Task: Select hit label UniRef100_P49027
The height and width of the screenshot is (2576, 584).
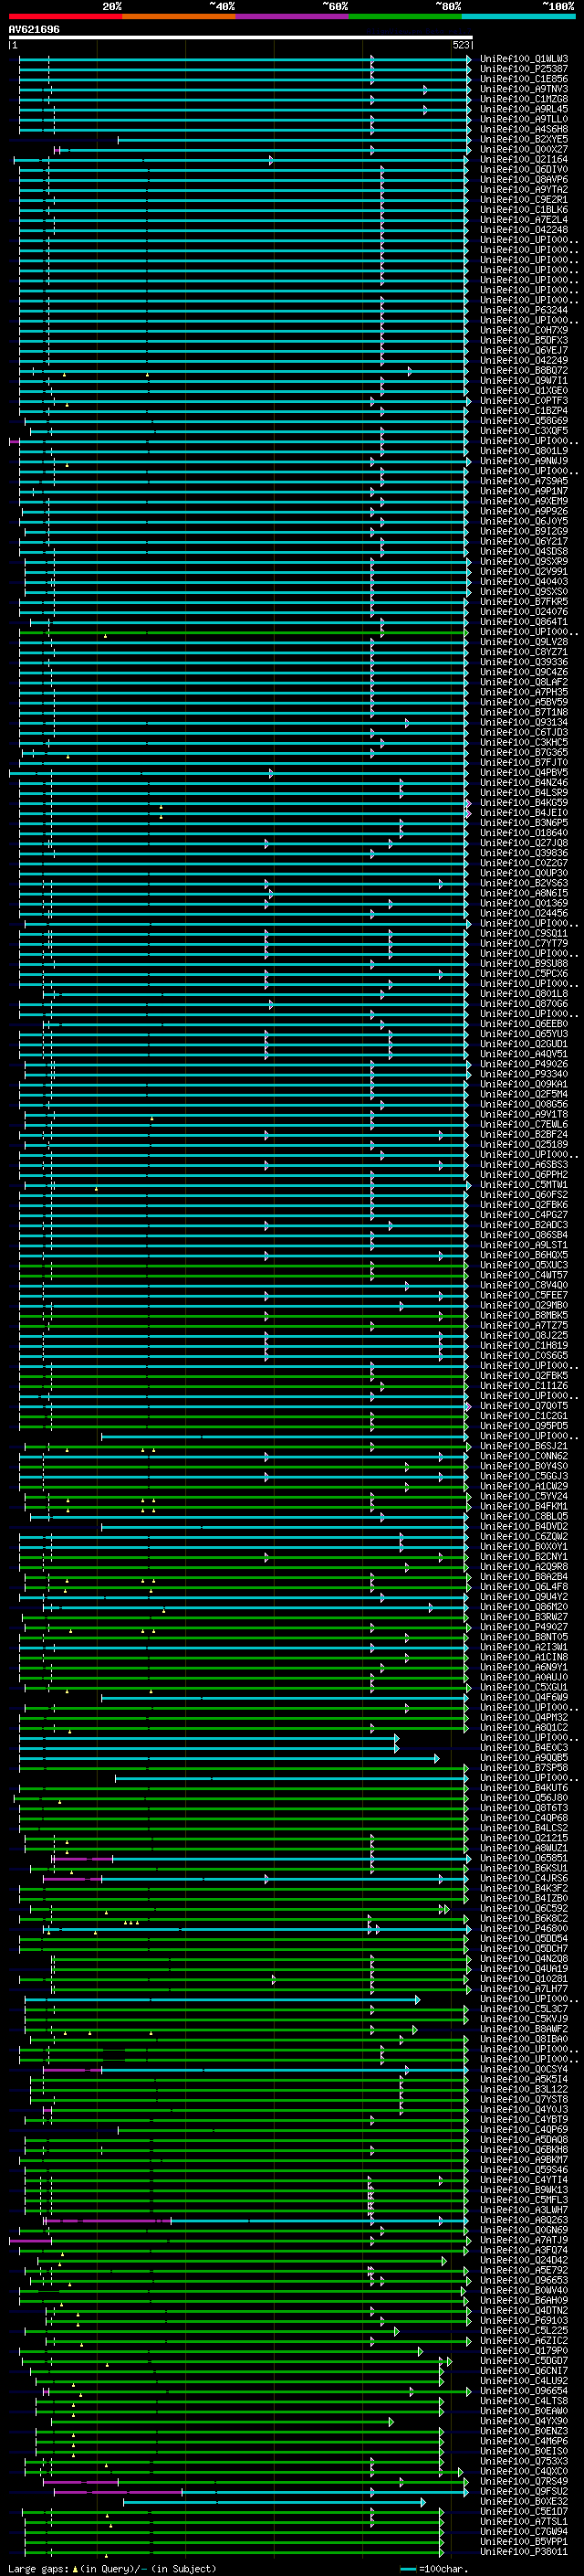Action: pos(524,1627)
